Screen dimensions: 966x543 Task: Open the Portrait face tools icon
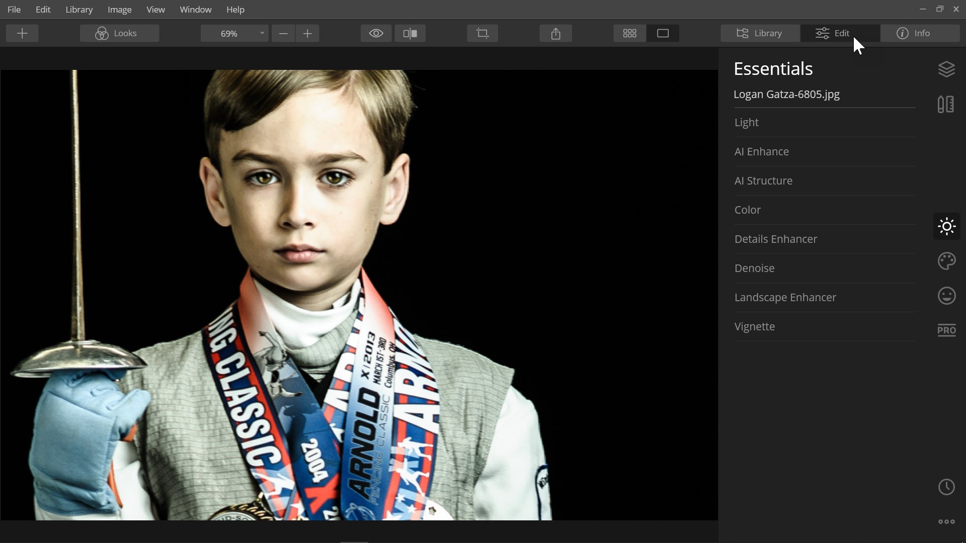coord(946,296)
